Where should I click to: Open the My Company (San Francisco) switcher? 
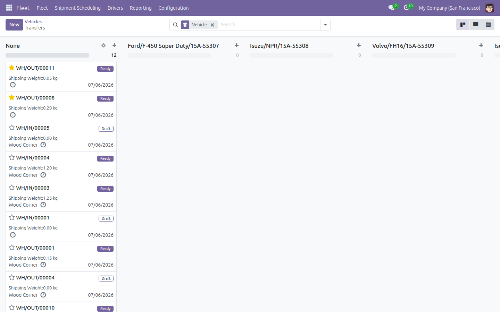point(449,8)
